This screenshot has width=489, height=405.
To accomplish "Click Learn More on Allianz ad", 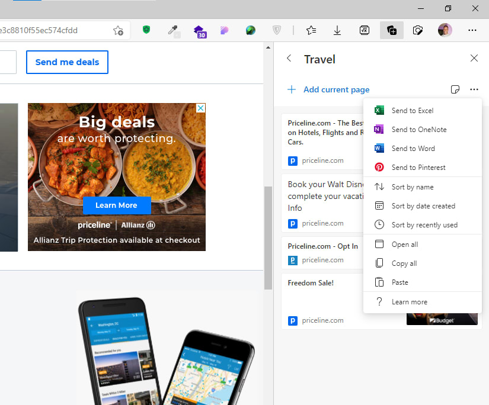I will [x=117, y=205].
